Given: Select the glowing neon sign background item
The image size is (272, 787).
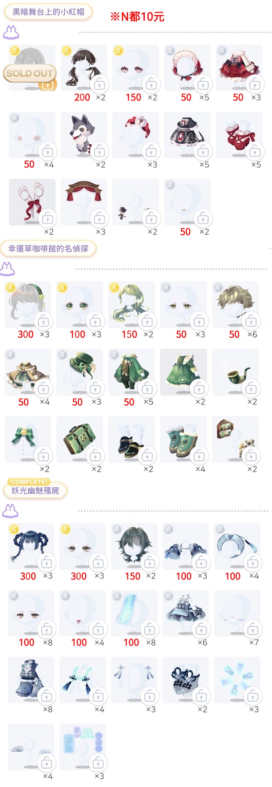Looking at the screenshot, I should pos(83,747).
